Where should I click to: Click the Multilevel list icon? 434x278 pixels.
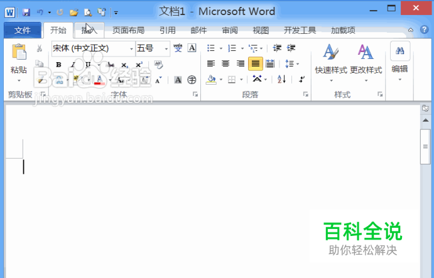pyautogui.click(x=253, y=48)
